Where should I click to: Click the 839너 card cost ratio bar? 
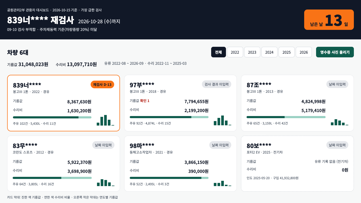(x=52, y=117)
